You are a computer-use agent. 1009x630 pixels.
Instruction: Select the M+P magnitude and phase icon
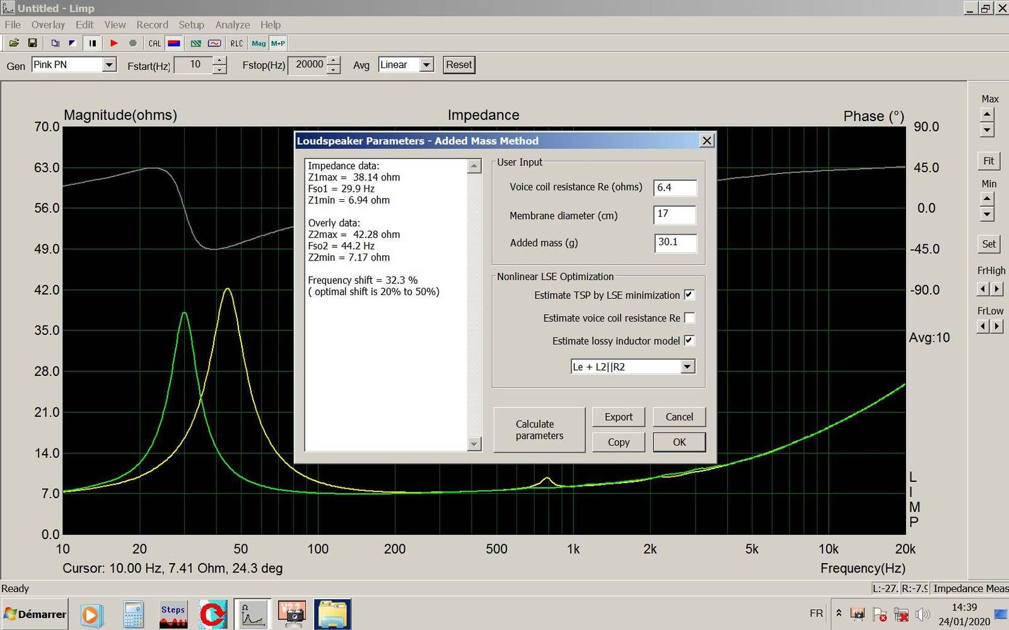(x=278, y=44)
